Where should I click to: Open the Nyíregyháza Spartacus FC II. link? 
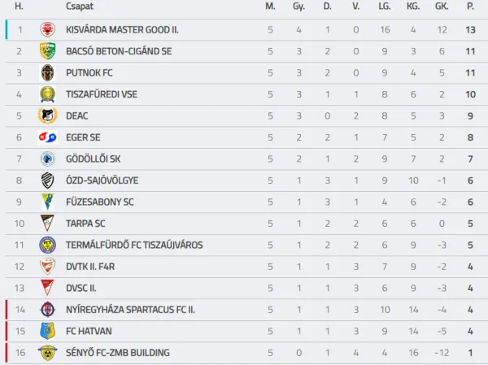(130, 310)
